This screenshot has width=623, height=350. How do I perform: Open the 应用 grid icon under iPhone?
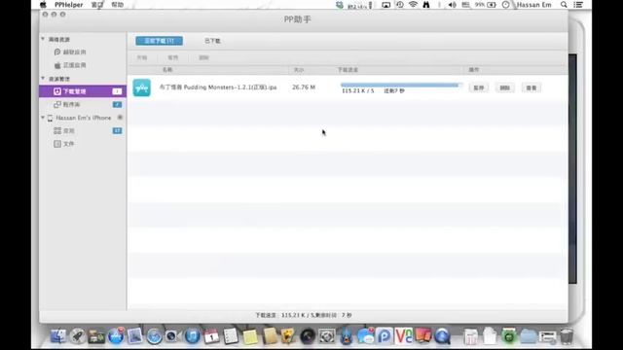pyautogui.click(x=57, y=130)
